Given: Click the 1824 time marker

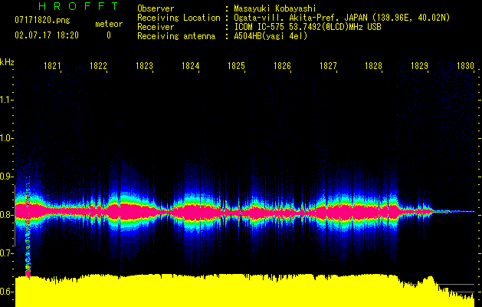Looking at the screenshot, I should coord(190,66).
